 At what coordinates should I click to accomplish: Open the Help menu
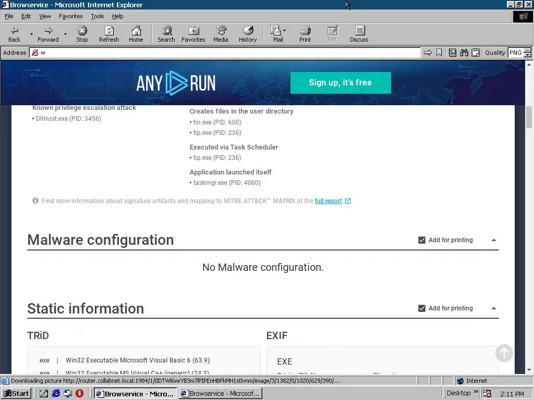pyautogui.click(x=117, y=16)
